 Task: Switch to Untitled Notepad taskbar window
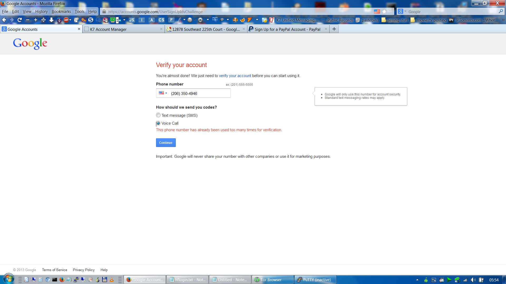(x=230, y=280)
